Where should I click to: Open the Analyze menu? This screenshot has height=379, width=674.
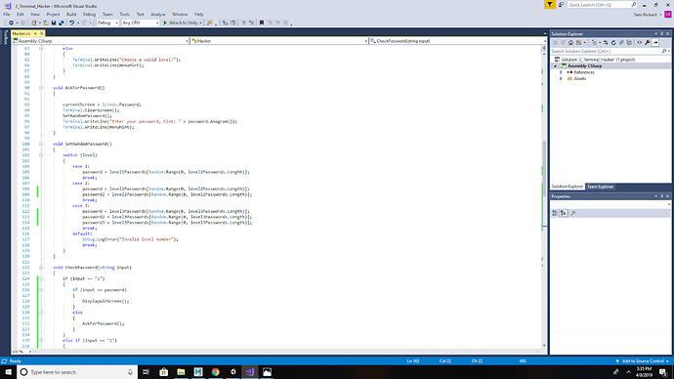157,15
